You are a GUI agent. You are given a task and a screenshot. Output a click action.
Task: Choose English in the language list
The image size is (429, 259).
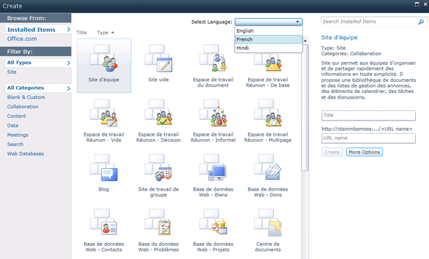[269, 31]
